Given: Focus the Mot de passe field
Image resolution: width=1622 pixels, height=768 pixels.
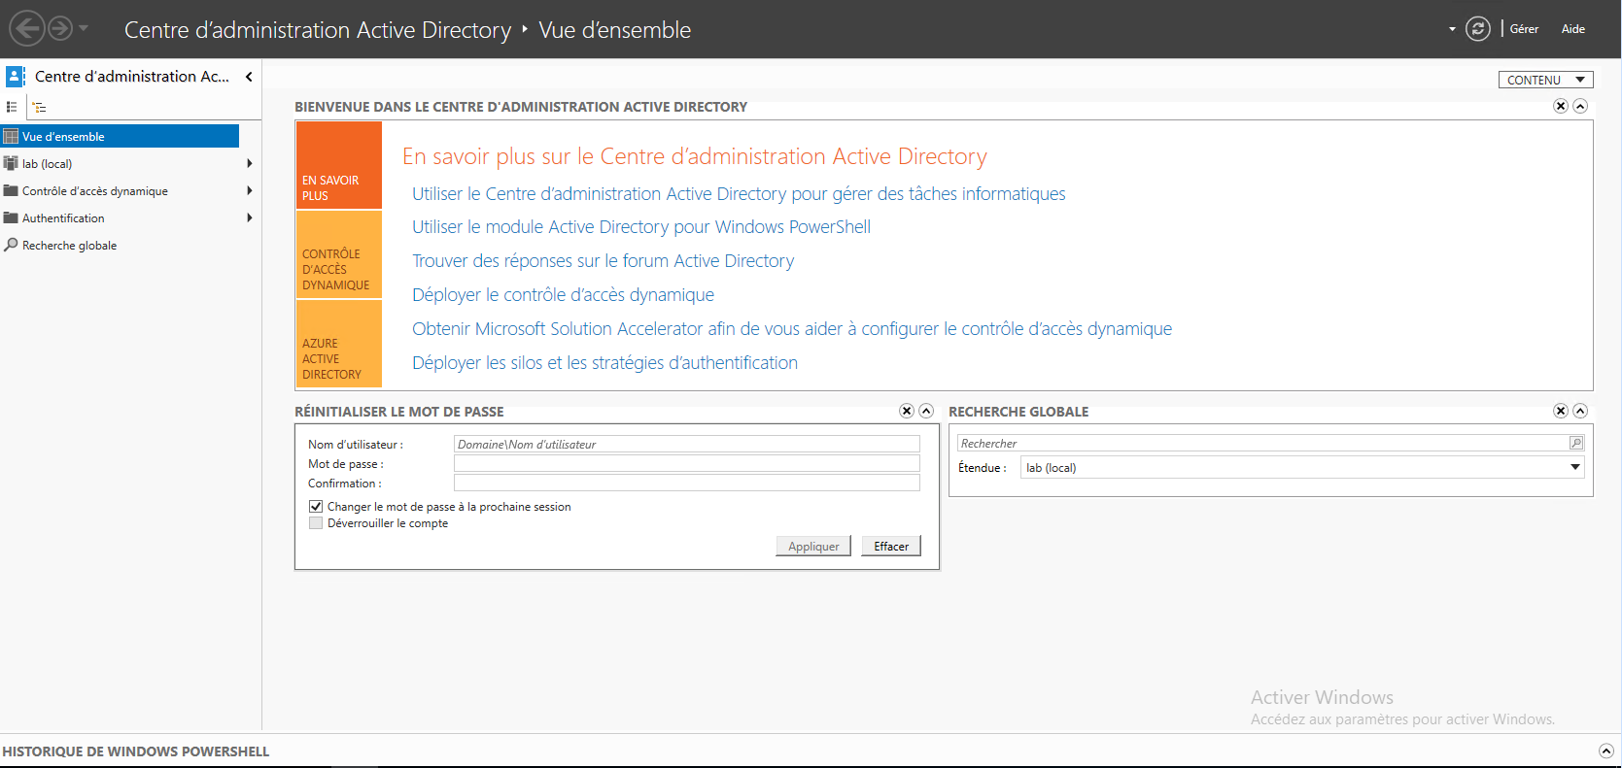Looking at the screenshot, I should 686,463.
